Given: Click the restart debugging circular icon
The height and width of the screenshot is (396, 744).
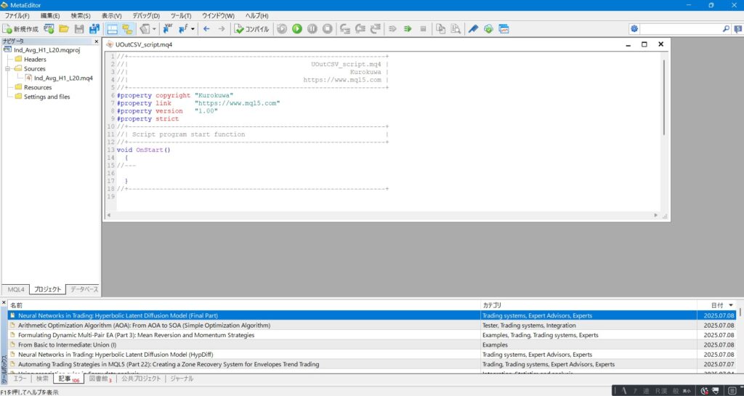Looking at the screenshot, I should coord(282,29).
